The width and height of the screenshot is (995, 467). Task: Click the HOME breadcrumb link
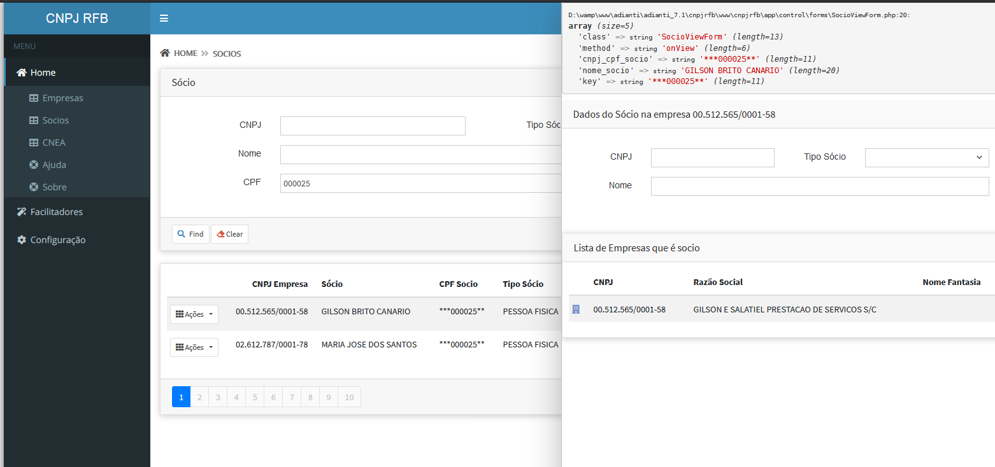[x=185, y=53]
